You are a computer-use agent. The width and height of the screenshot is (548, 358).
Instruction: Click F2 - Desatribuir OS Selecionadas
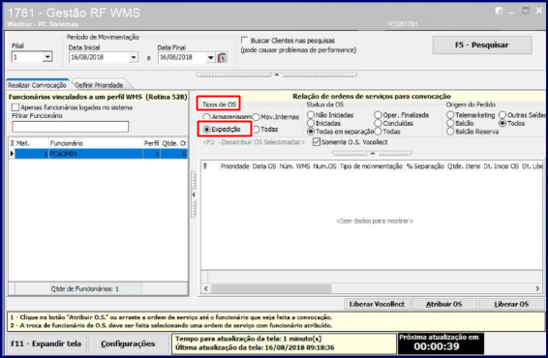point(254,142)
